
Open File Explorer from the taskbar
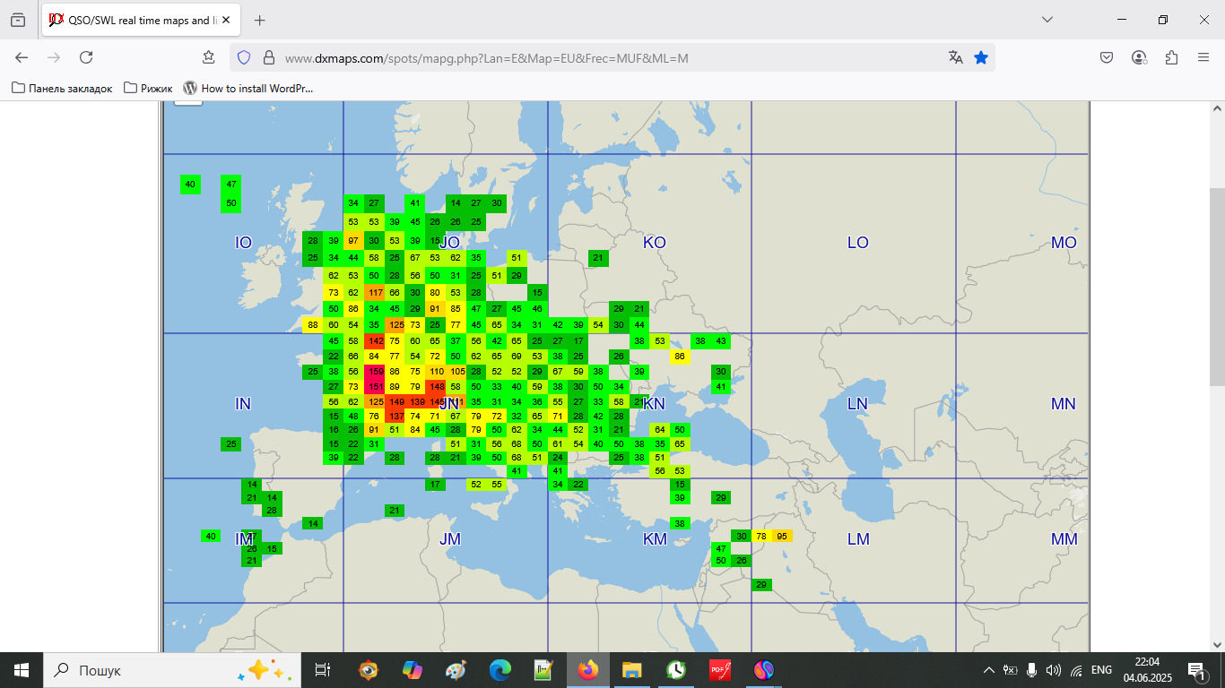[632, 670]
